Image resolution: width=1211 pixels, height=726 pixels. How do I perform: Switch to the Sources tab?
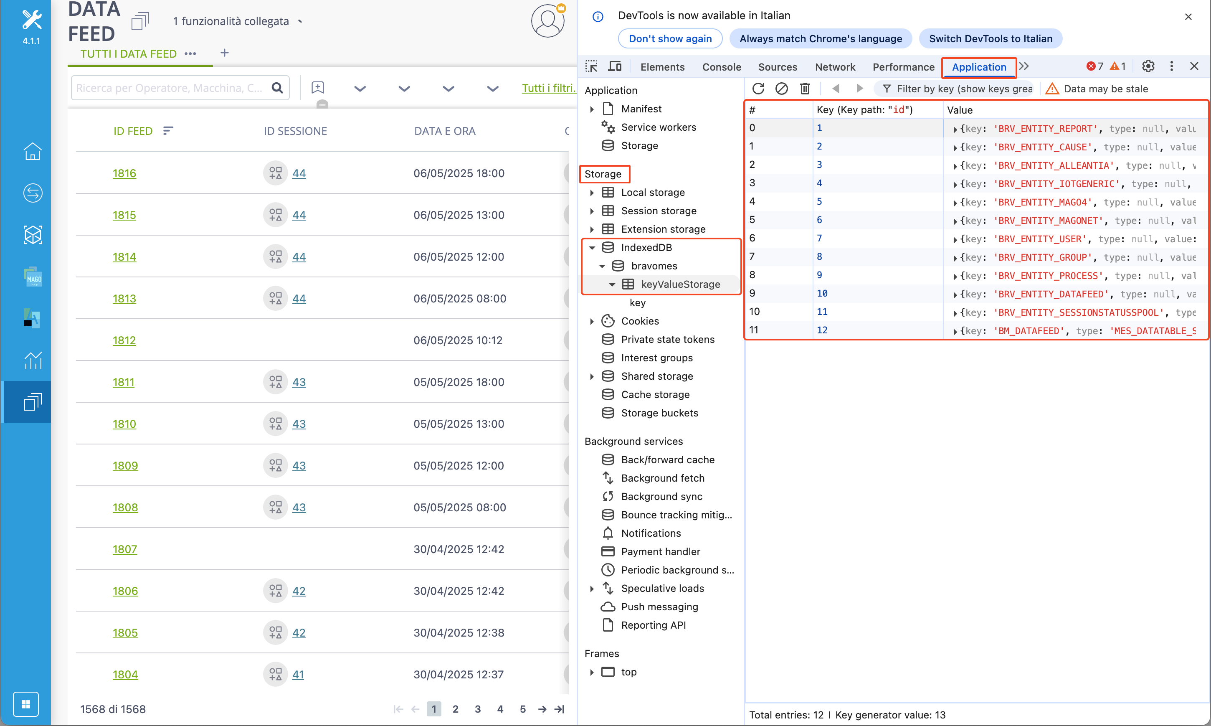click(x=778, y=66)
